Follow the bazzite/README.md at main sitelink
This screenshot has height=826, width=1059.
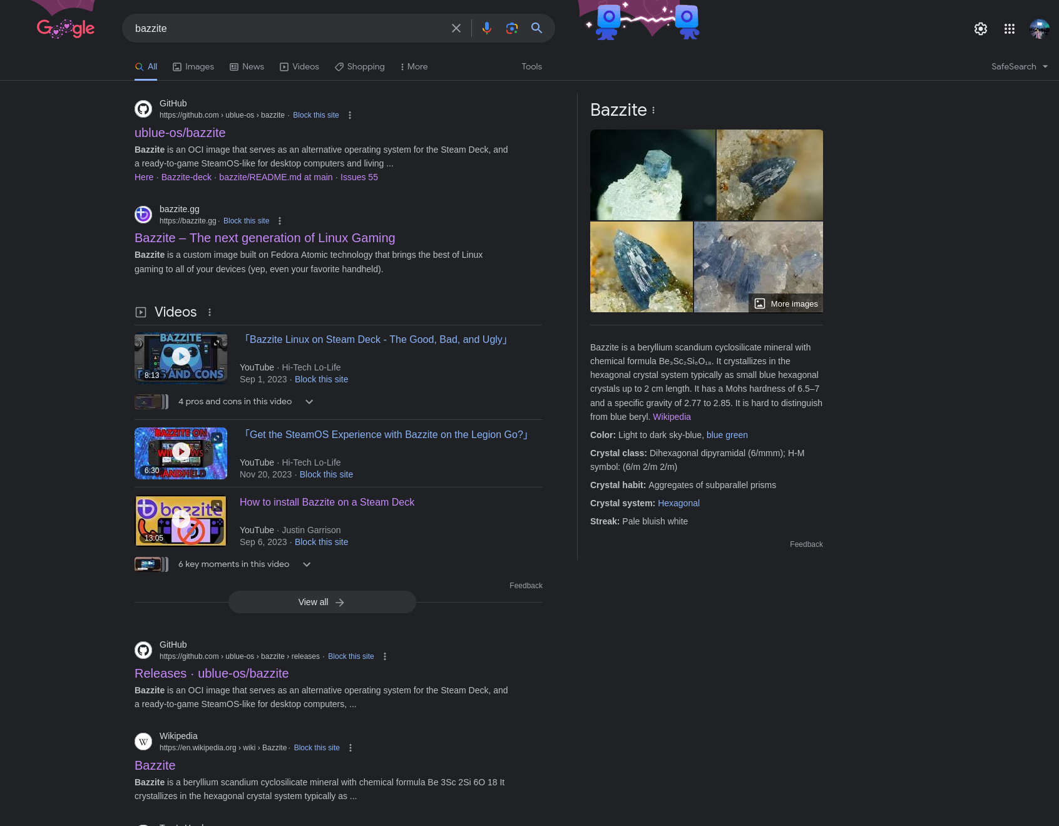(276, 177)
